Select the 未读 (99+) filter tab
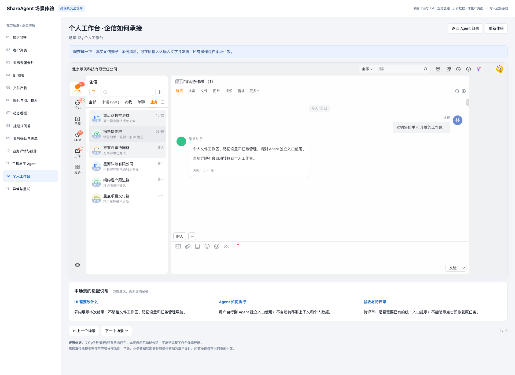Screen dimensions: 515x375 [x=110, y=102]
